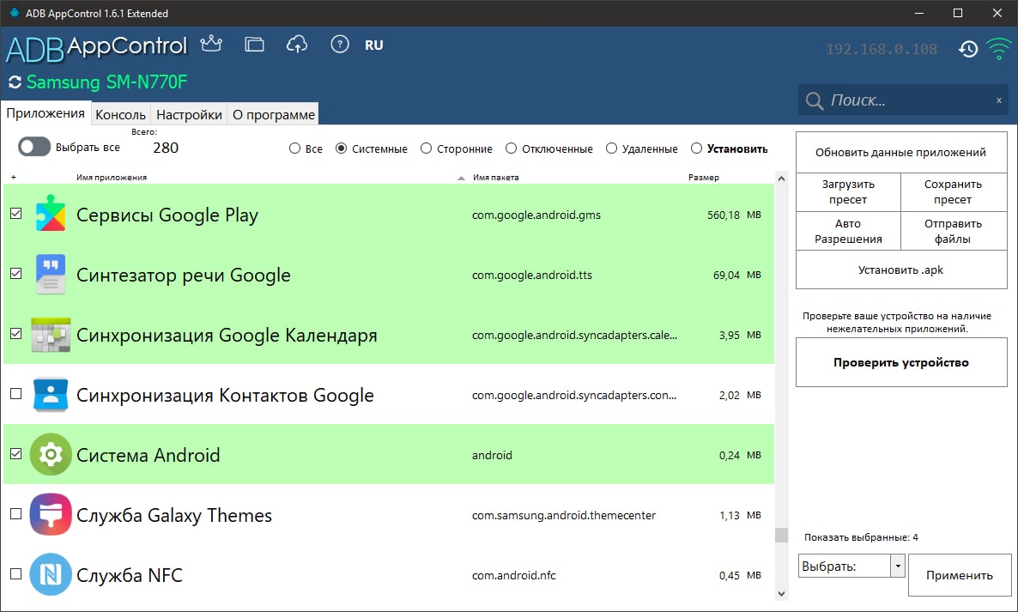Click the Google Календаря sync app icon

[x=51, y=334]
